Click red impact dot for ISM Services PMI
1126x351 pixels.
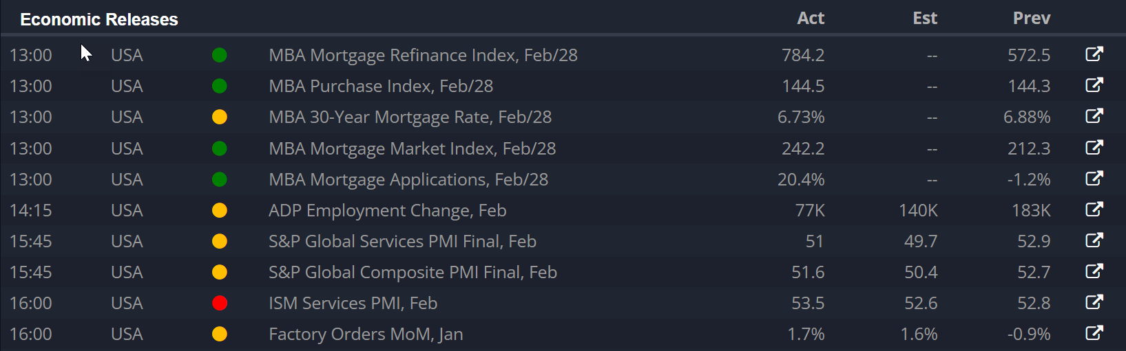(220, 303)
